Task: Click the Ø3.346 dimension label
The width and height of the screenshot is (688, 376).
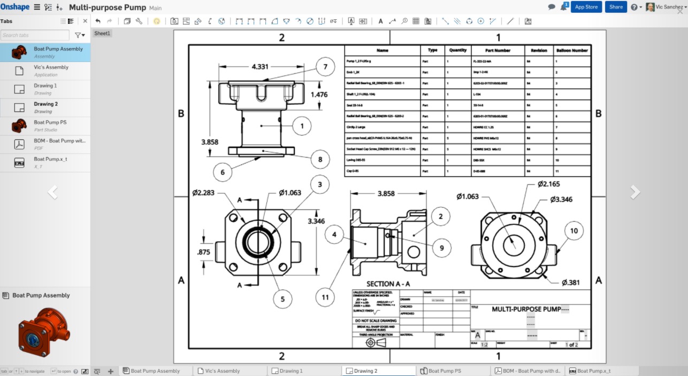Action: [x=561, y=200]
